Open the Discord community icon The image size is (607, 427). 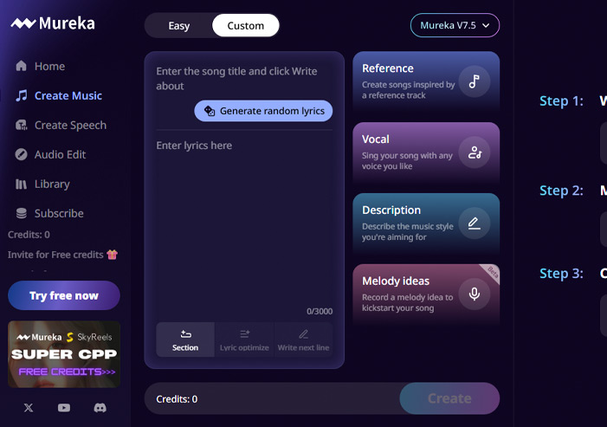tap(100, 407)
